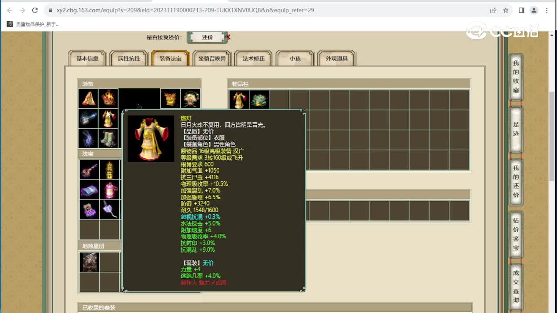The height and width of the screenshot is (313, 557).
Task: Click the 还价 button
Action: click(x=208, y=37)
